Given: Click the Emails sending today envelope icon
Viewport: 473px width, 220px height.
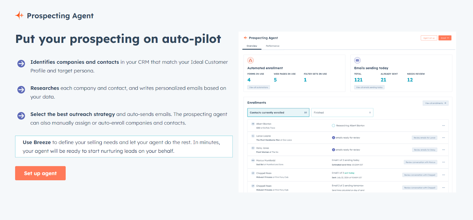Looking at the screenshot, I should point(357,60).
